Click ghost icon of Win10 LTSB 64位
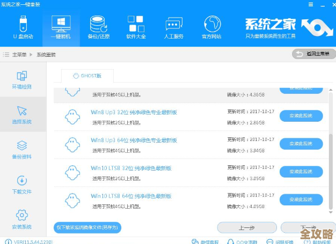The height and width of the screenshot is (244, 336). click(72, 201)
